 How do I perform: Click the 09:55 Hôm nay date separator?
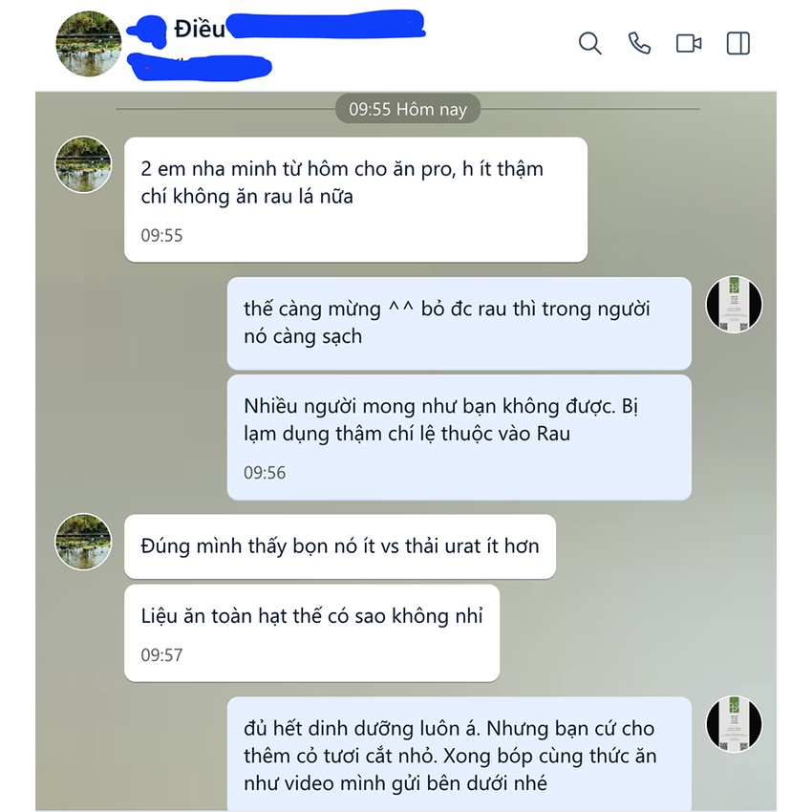408,109
